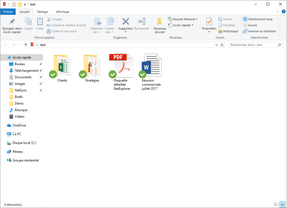Select the Clients folder
Viewport: 287px width, 208px height.
(x=62, y=68)
